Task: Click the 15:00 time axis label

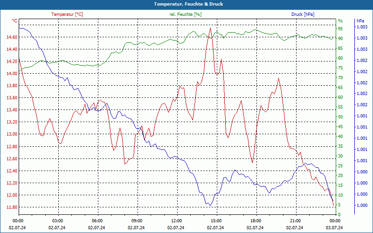Action: point(215,221)
